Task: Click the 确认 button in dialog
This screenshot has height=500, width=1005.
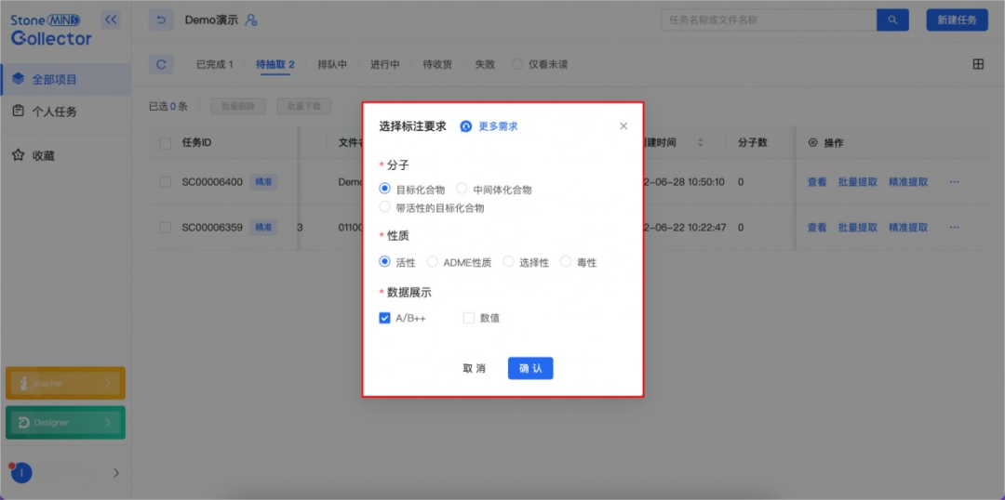Action: (530, 368)
